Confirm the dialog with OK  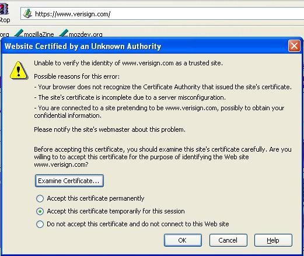pyautogui.click(x=183, y=240)
